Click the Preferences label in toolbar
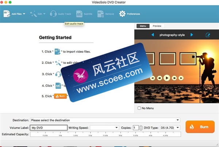Viewport: 219px width, 147px height. [133, 14]
